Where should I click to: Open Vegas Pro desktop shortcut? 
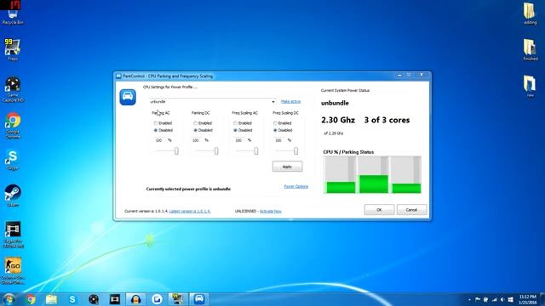pos(13,235)
